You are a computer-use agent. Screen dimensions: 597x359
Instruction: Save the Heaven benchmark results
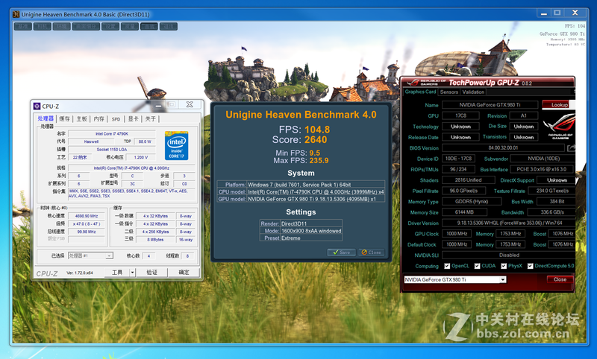[x=341, y=252]
